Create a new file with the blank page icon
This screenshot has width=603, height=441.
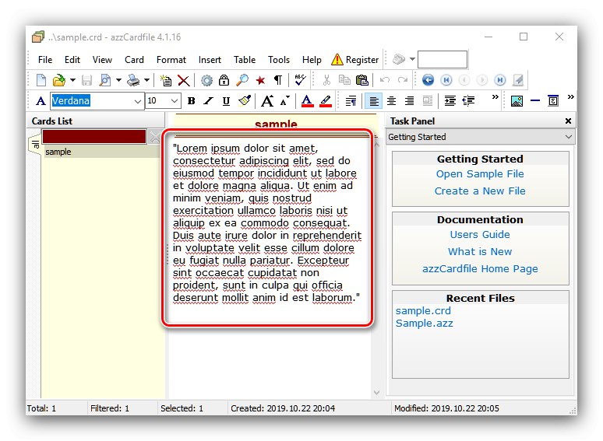pyautogui.click(x=41, y=80)
